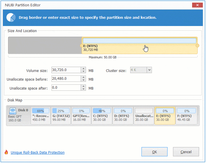Select the Recovery 450.0 MB partition block
Viewport: 206px width, 163px height.
40,116
